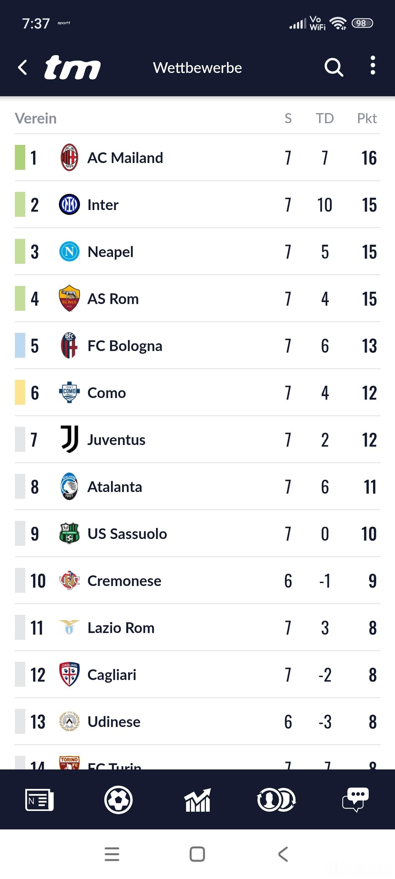Screen dimensions: 395x879
Task: Tap yellow marker beside Como
Action: point(20,393)
